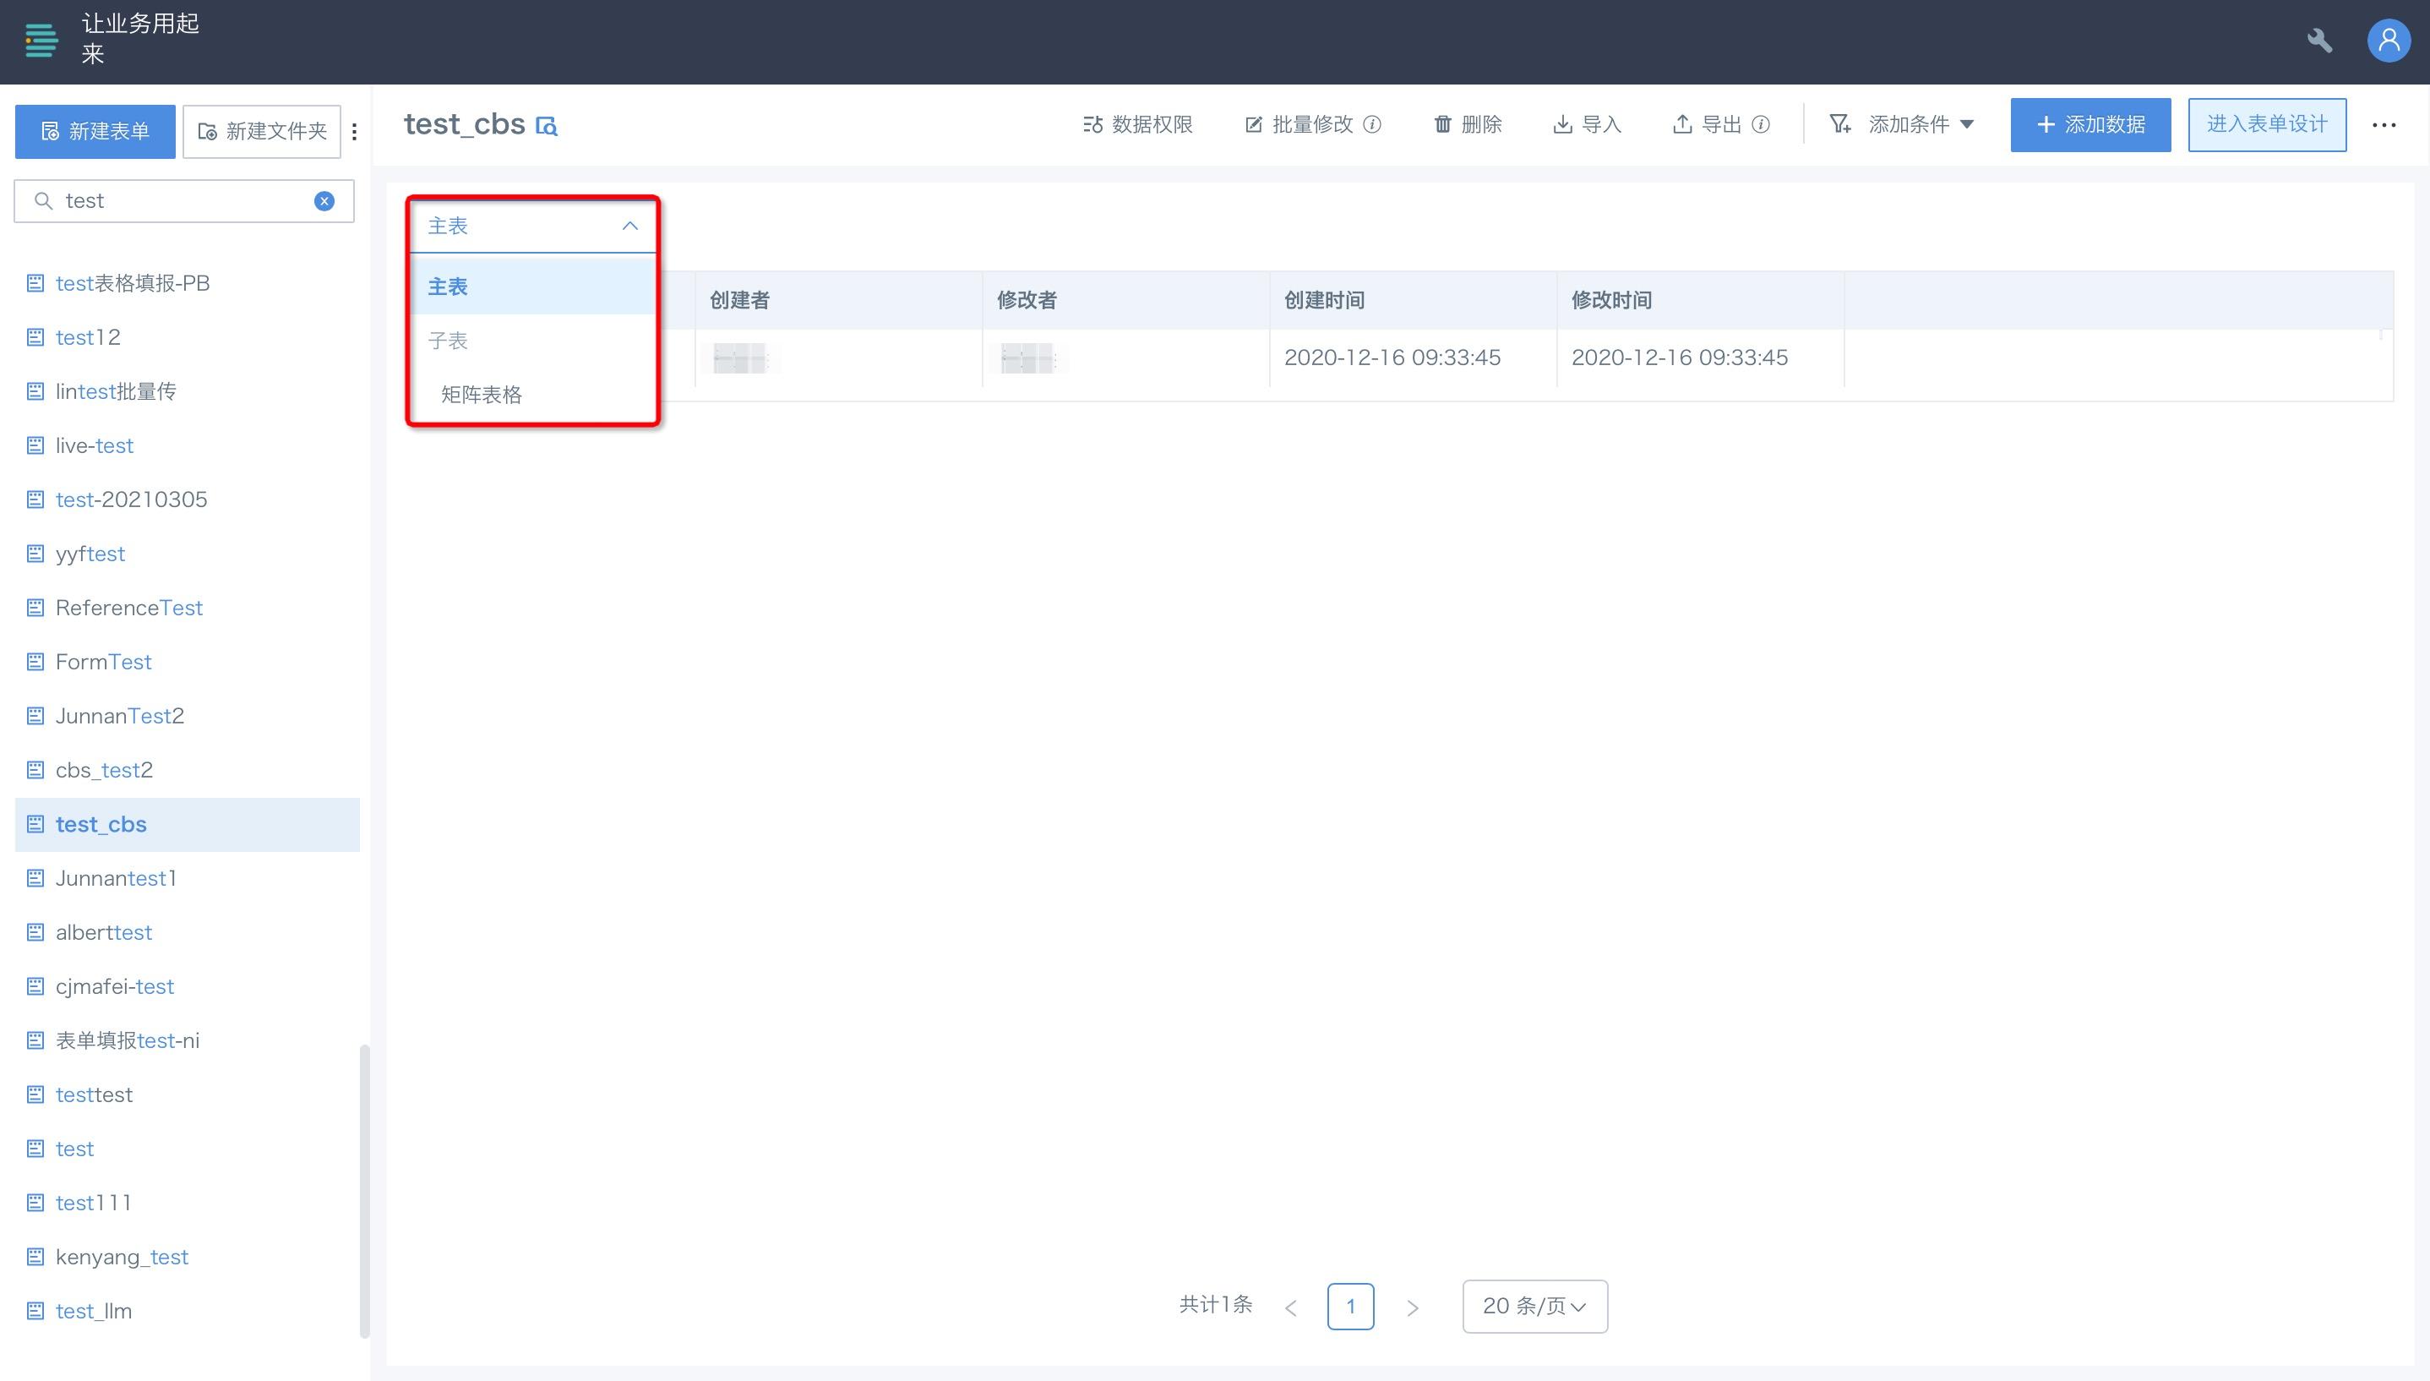Collapse the 主表 table selector dropdown
Screen dimensions: 2430x1381
pyautogui.click(x=629, y=226)
